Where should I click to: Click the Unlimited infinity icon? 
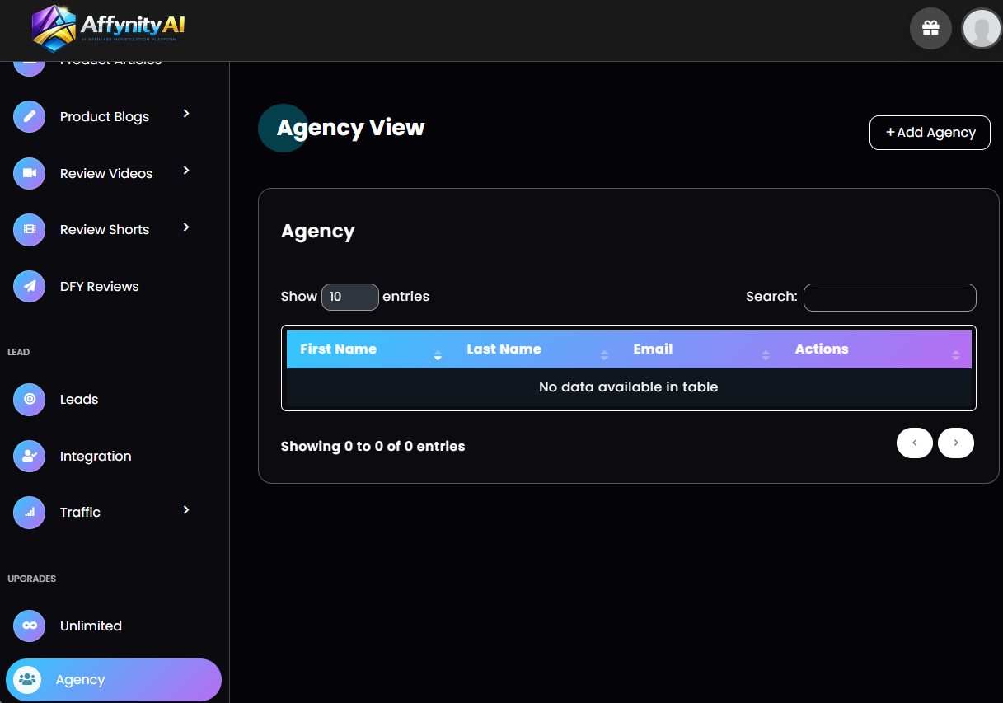pos(30,626)
